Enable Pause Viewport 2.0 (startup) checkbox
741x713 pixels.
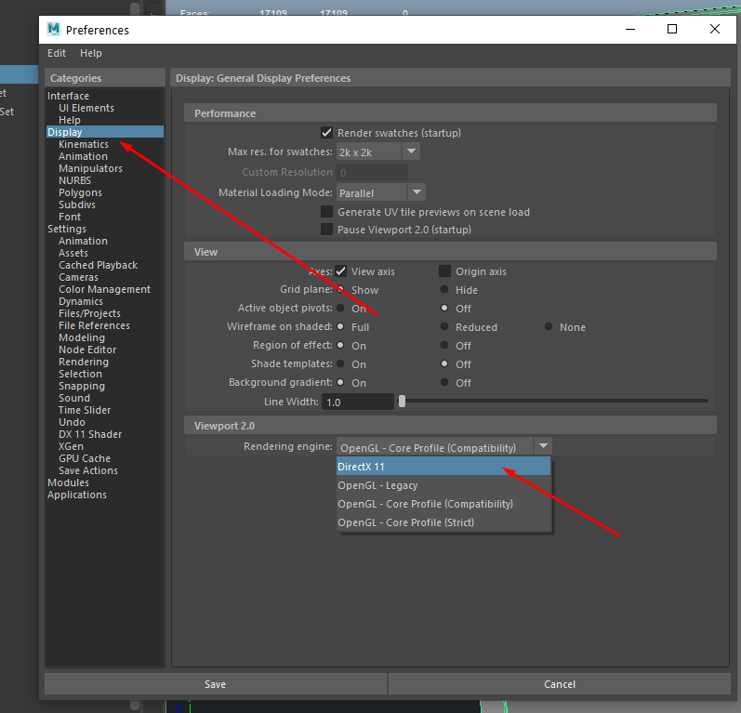click(326, 230)
